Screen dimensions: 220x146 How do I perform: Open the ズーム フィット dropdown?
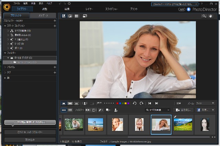point(205,103)
